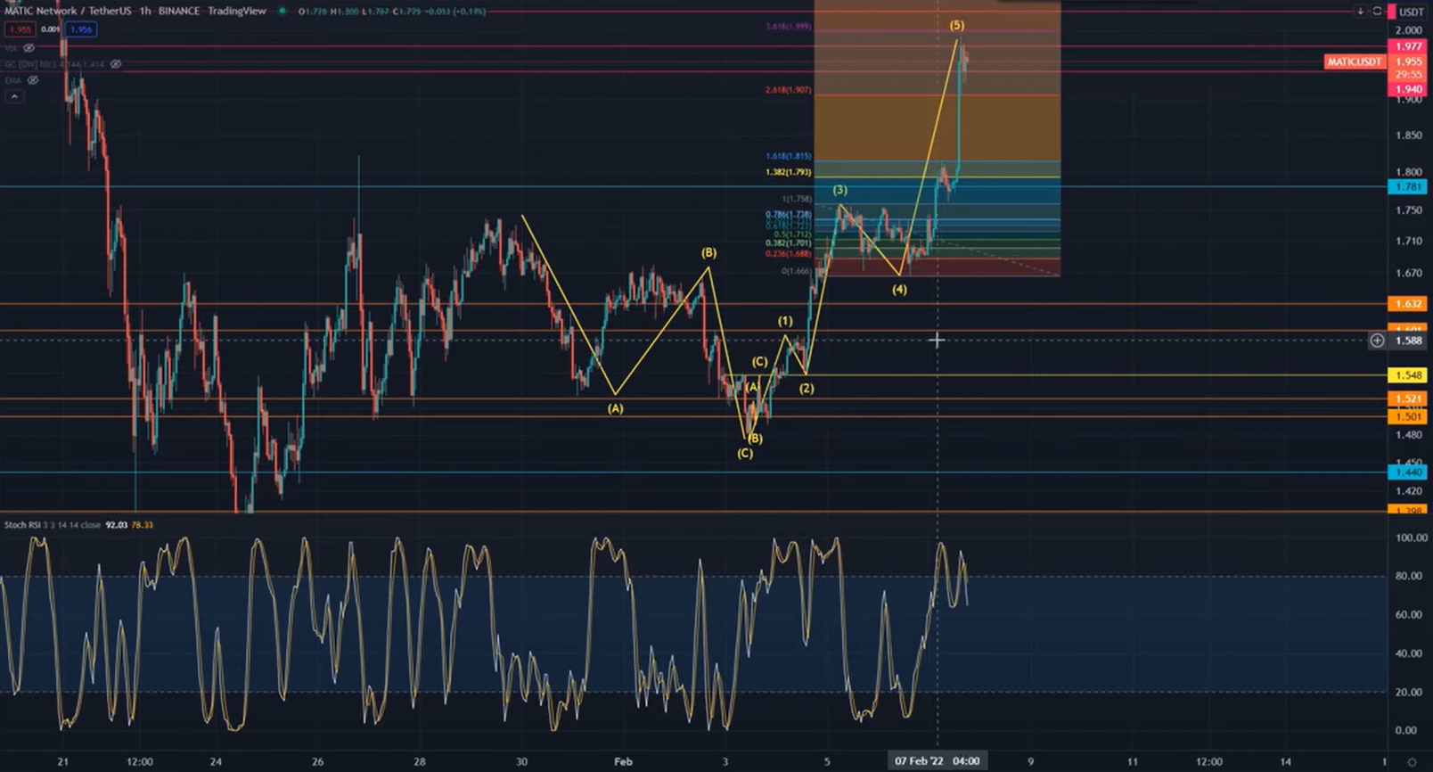Click the 28 date on the time axis
Viewport: 1433px width, 772px height.
(420, 761)
